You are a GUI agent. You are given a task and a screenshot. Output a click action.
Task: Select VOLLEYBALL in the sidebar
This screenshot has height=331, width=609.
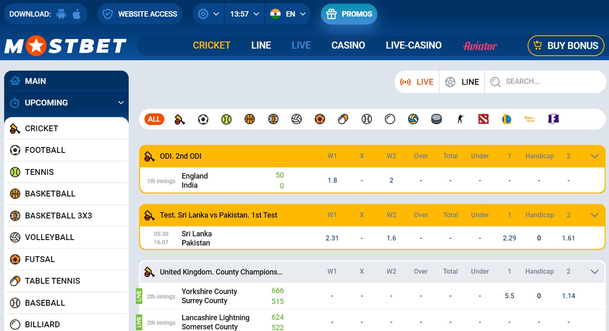tap(66, 237)
